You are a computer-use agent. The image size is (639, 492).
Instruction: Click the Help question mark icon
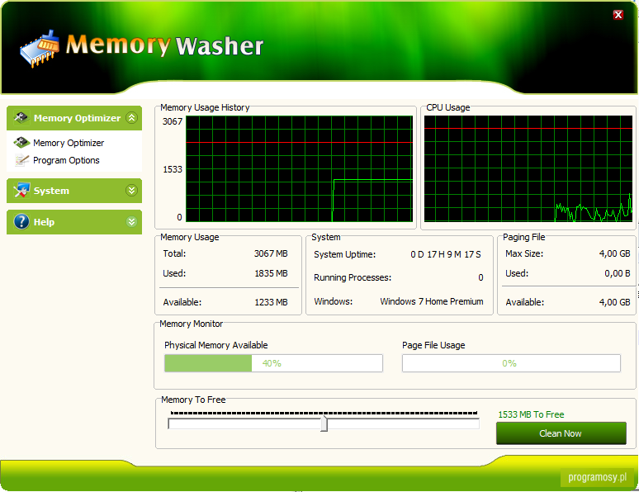pyautogui.click(x=21, y=222)
